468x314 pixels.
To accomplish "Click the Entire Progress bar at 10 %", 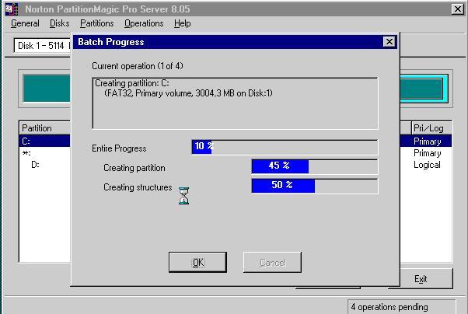I will 285,147.
